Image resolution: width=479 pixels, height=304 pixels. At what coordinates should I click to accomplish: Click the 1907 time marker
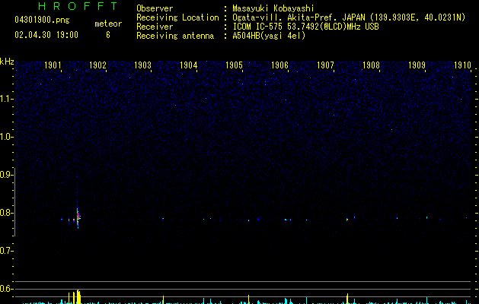325,65
